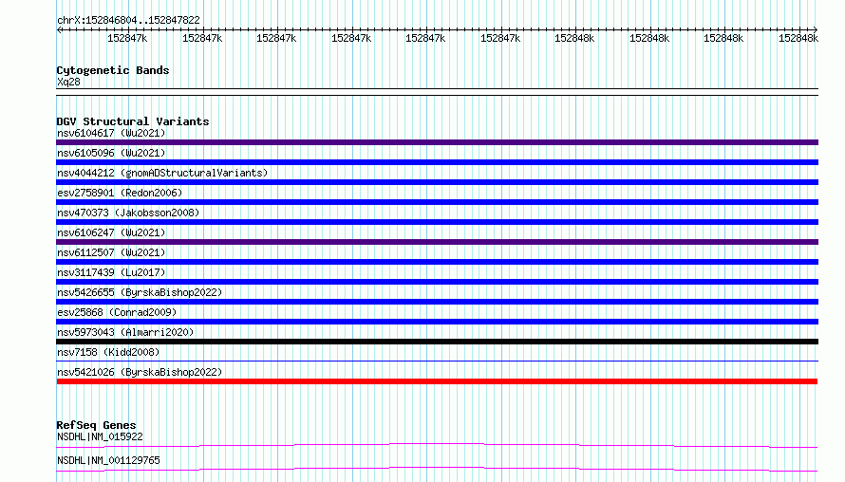
Task: Click the last 152848k ruler tick label
Action: tap(798, 38)
